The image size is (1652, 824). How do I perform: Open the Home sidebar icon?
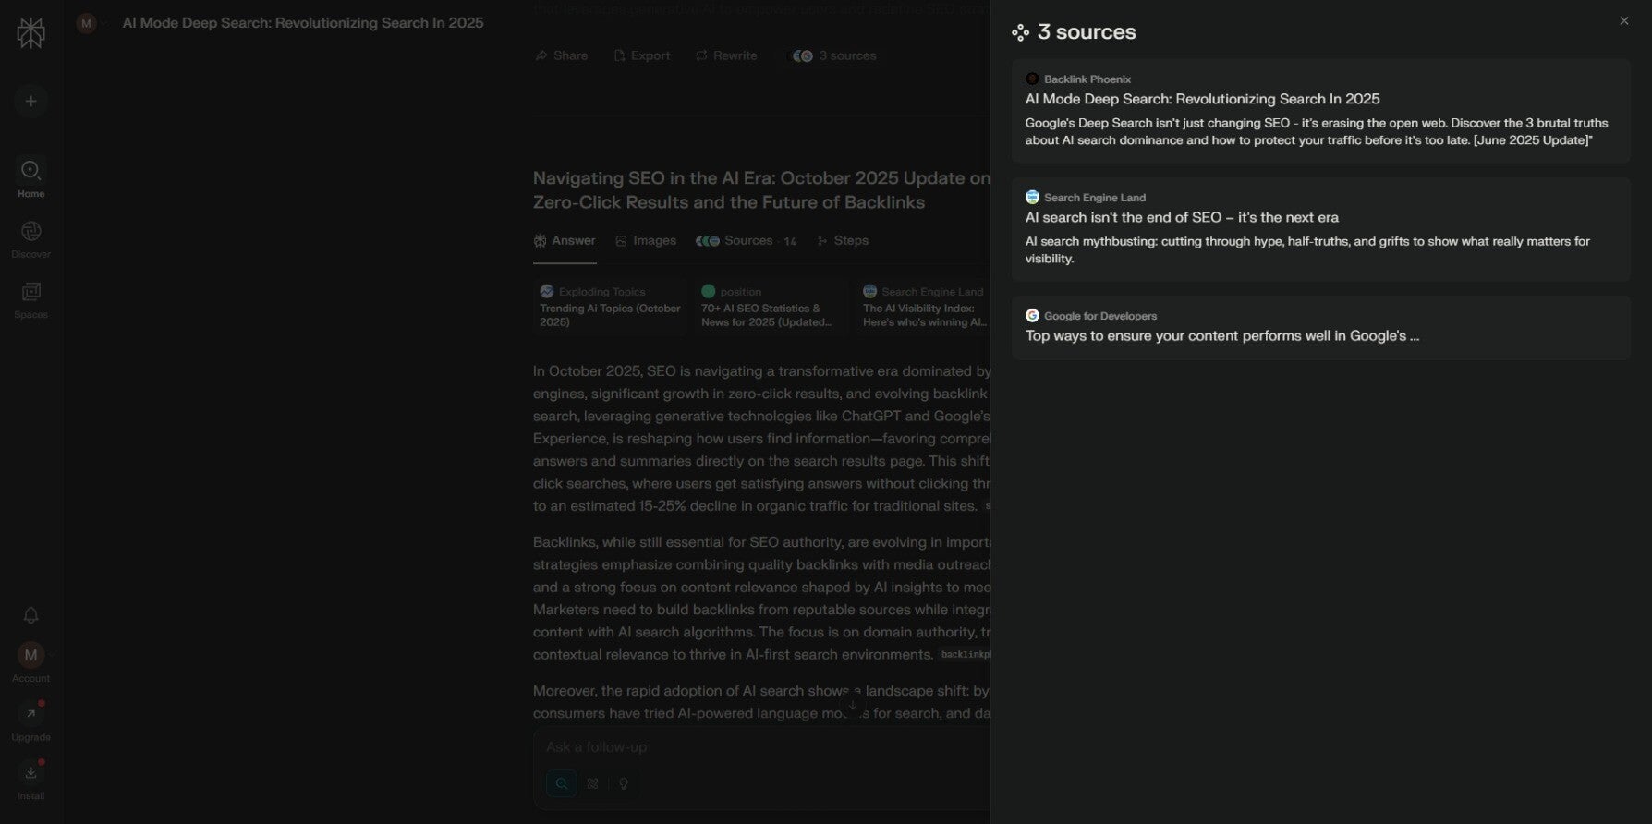30,171
